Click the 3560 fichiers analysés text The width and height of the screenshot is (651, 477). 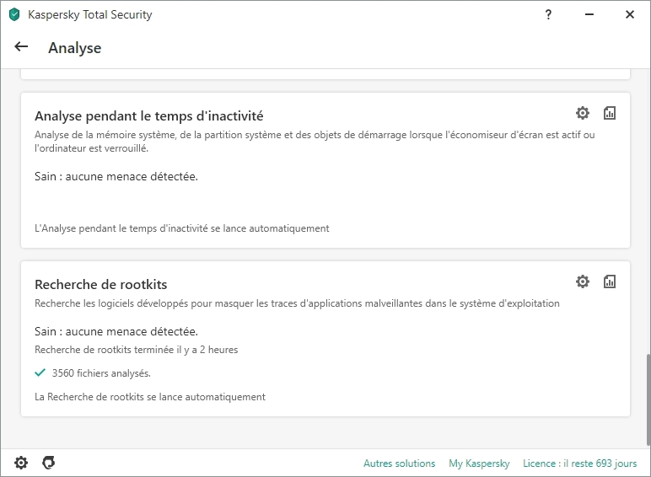click(101, 372)
